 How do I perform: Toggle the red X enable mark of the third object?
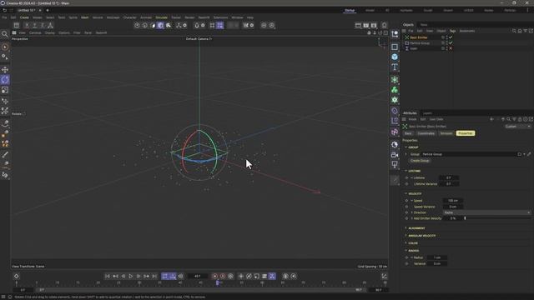[x=451, y=48]
